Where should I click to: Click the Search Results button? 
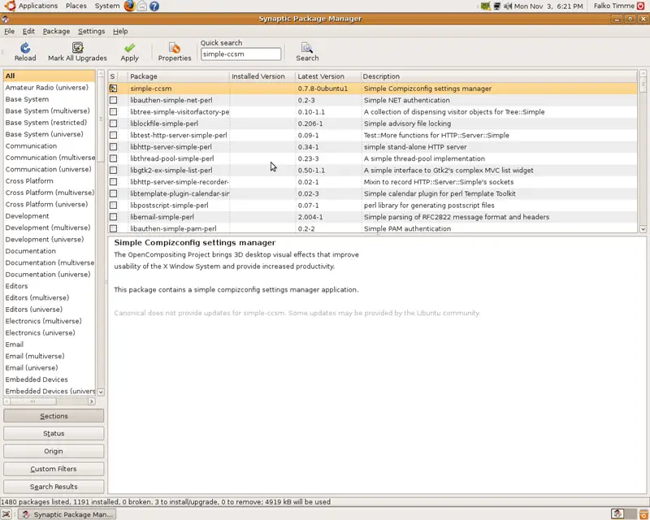(x=54, y=487)
